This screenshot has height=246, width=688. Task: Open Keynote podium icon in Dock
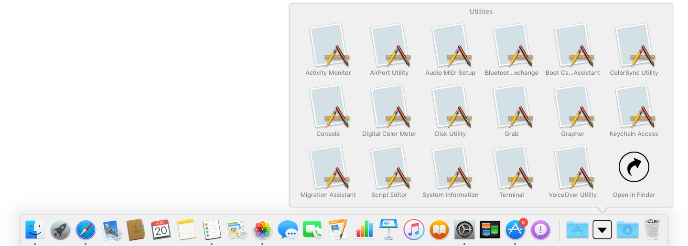(x=388, y=230)
